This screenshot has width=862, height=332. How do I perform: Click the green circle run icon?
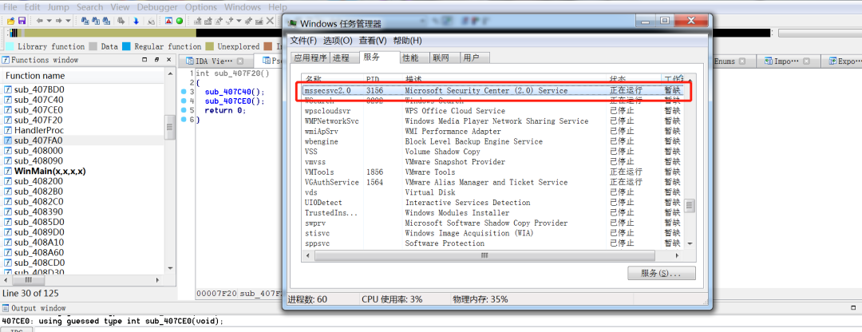point(179,20)
